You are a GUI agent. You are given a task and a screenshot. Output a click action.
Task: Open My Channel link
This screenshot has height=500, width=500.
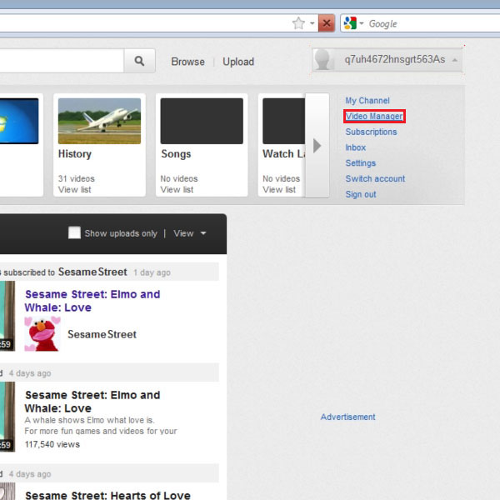coord(367,101)
